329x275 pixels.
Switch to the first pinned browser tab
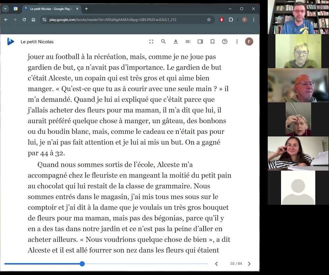(x=15, y=9)
